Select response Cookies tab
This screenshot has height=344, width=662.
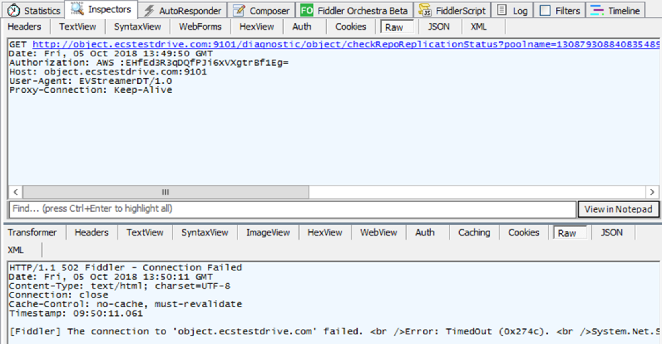coord(523,233)
